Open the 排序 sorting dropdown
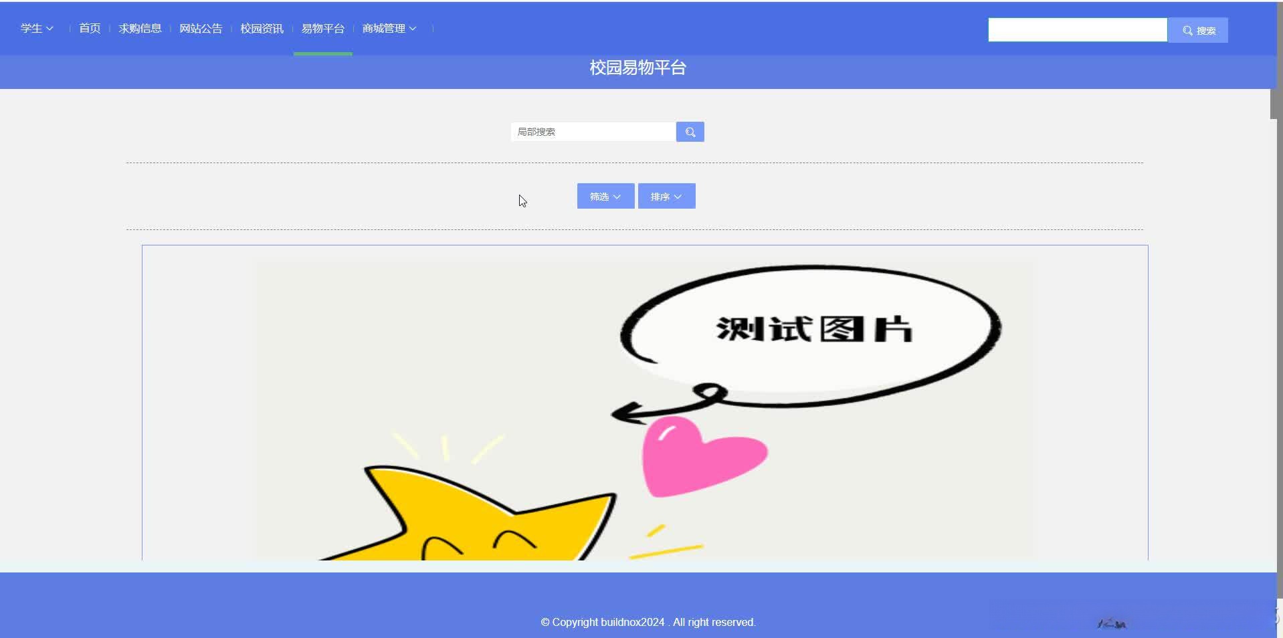The image size is (1283, 638). tap(666, 195)
